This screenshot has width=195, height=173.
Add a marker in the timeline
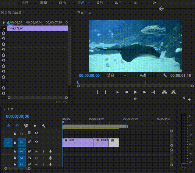(35, 125)
